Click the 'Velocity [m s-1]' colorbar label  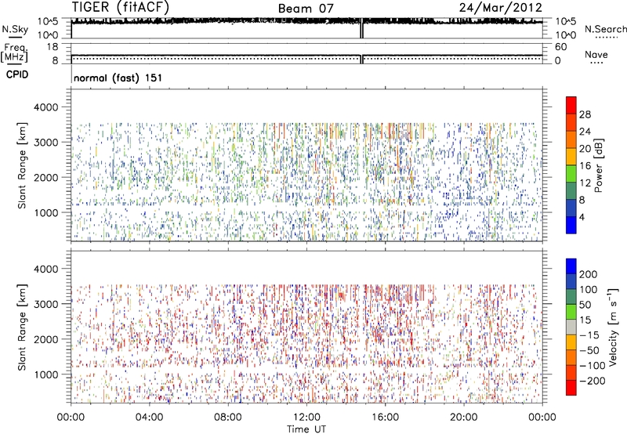tap(613, 327)
